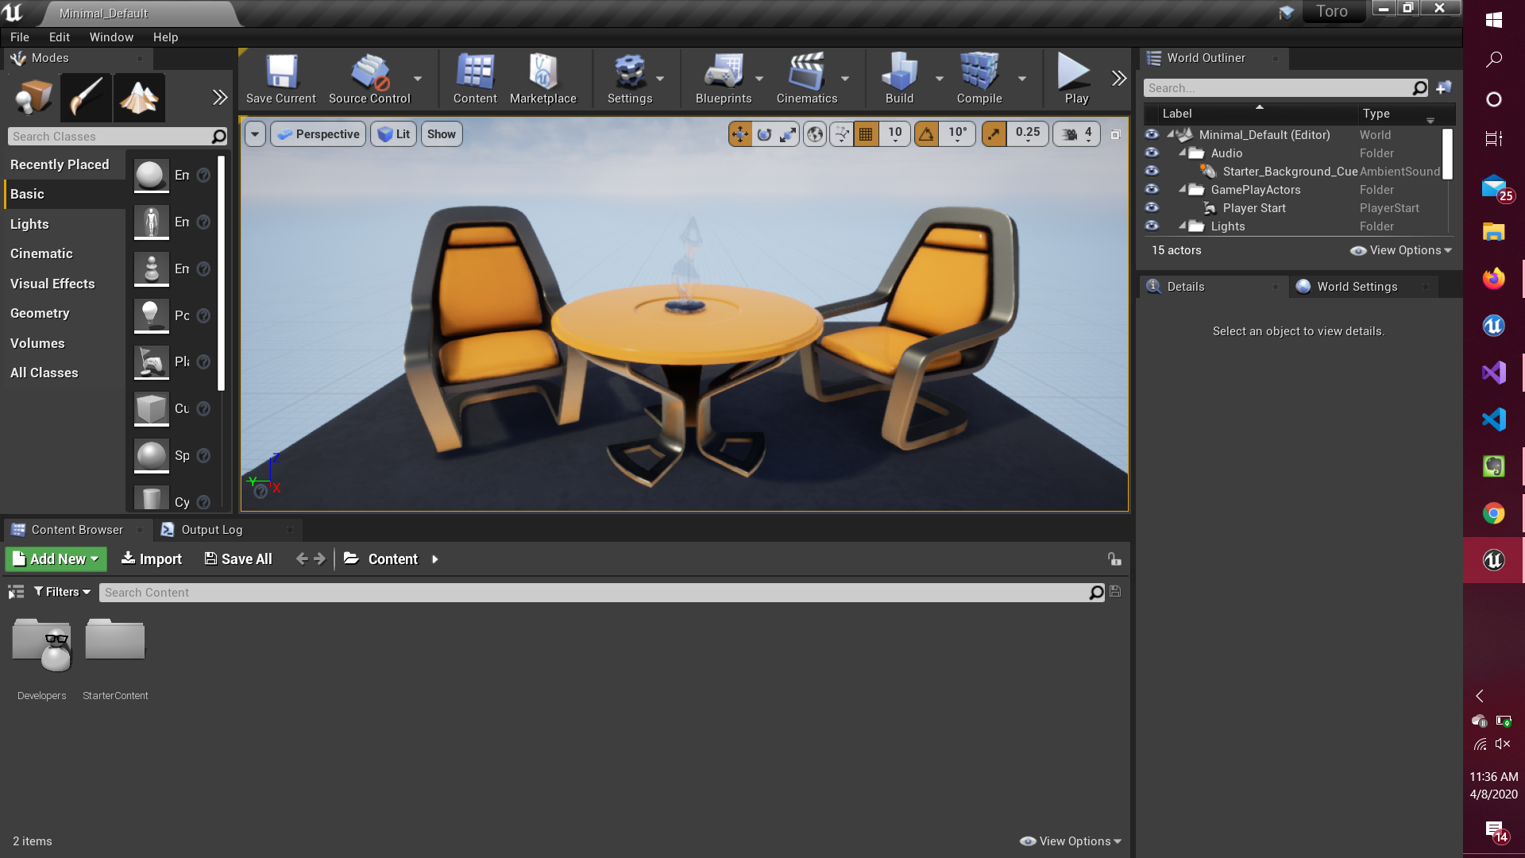Image resolution: width=1525 pixels, height=858 pixels.
Task: Click the translate gizmo tool in the viewport
Action: (x=739, y=134)
